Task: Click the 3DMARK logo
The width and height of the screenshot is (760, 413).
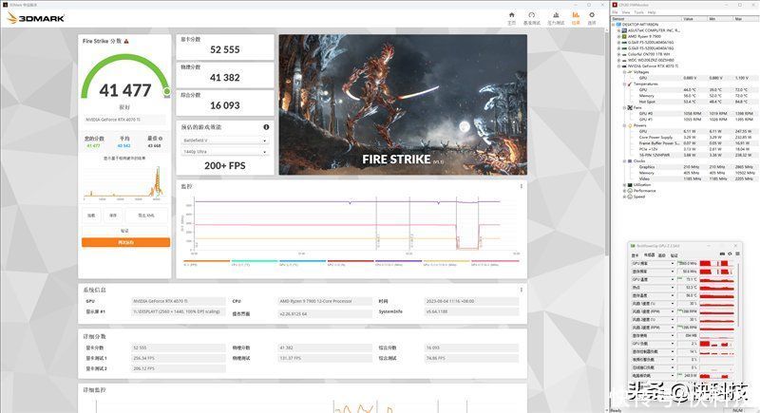Action: coord(36,18)
